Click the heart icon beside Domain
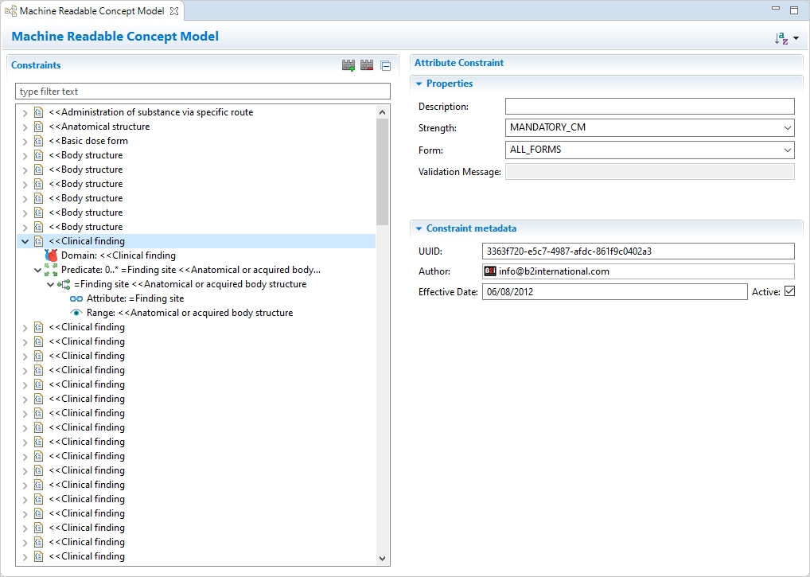The height and width of the screenshot is (577, 810). point(51,255)
